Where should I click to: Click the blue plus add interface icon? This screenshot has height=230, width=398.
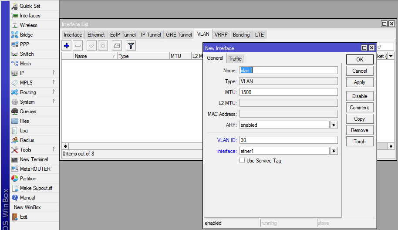(67, 45)
